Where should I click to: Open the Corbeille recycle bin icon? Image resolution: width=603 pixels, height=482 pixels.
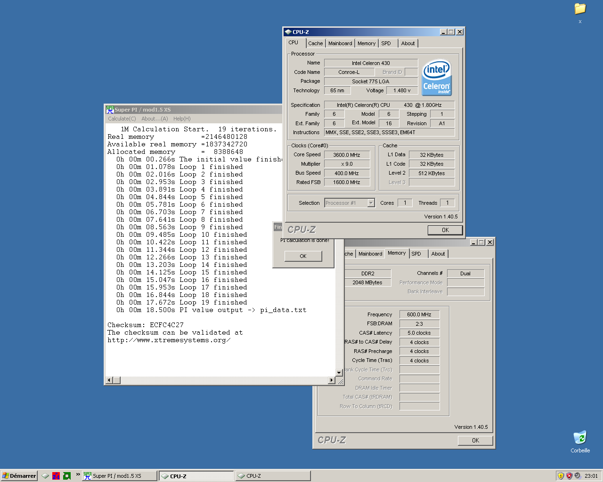coord(580,437)
